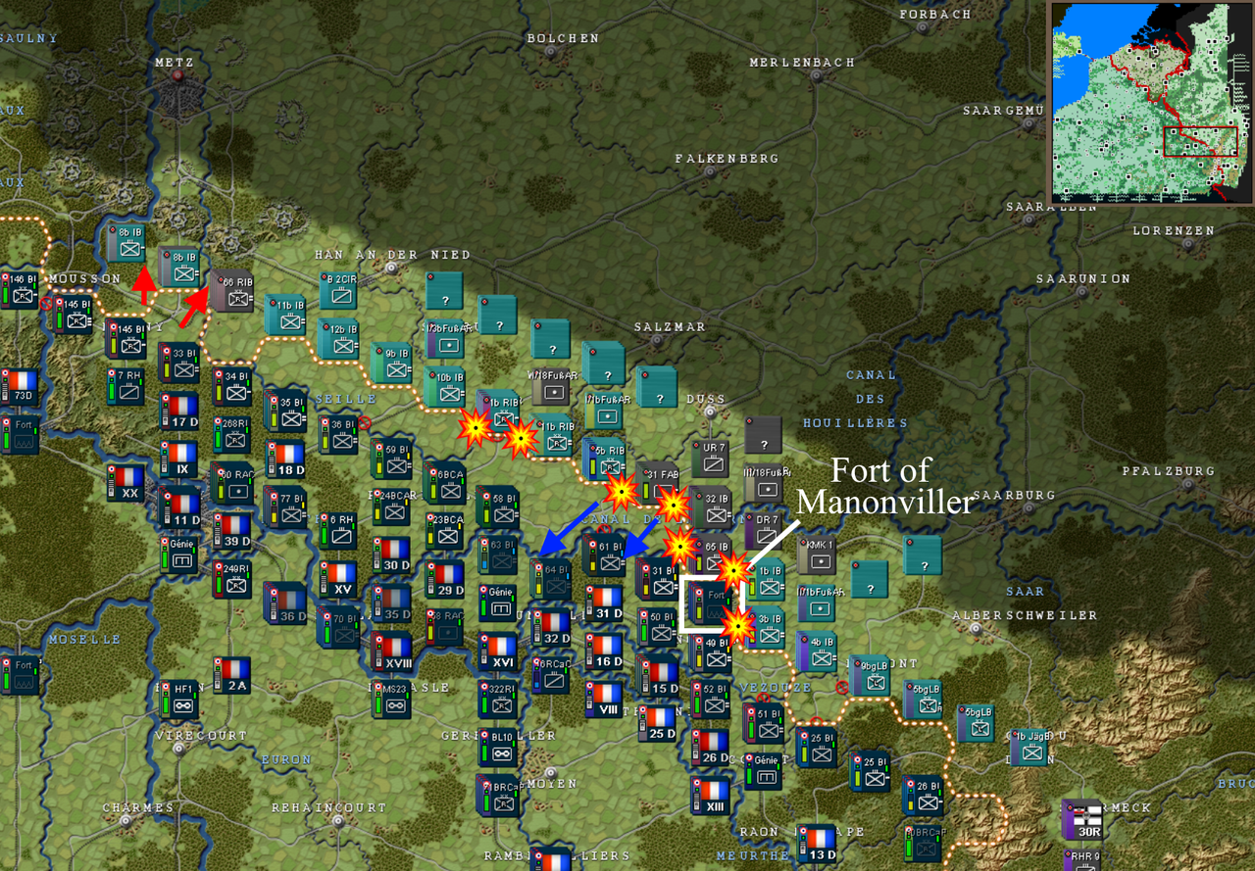Click the strategic overview minimap
This screenshot has height=871, width=1255.
click(x=1149, y=103)
